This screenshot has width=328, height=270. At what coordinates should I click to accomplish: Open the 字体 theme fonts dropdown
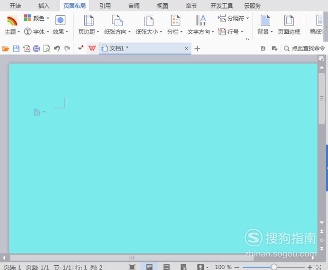pyautogui.click(x=37, y=32)
